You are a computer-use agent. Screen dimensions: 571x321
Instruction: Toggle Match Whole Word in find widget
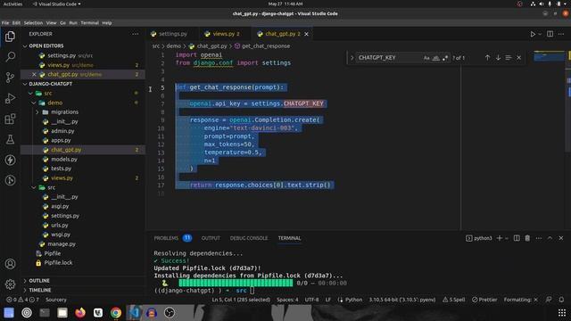tap(436, 58)
